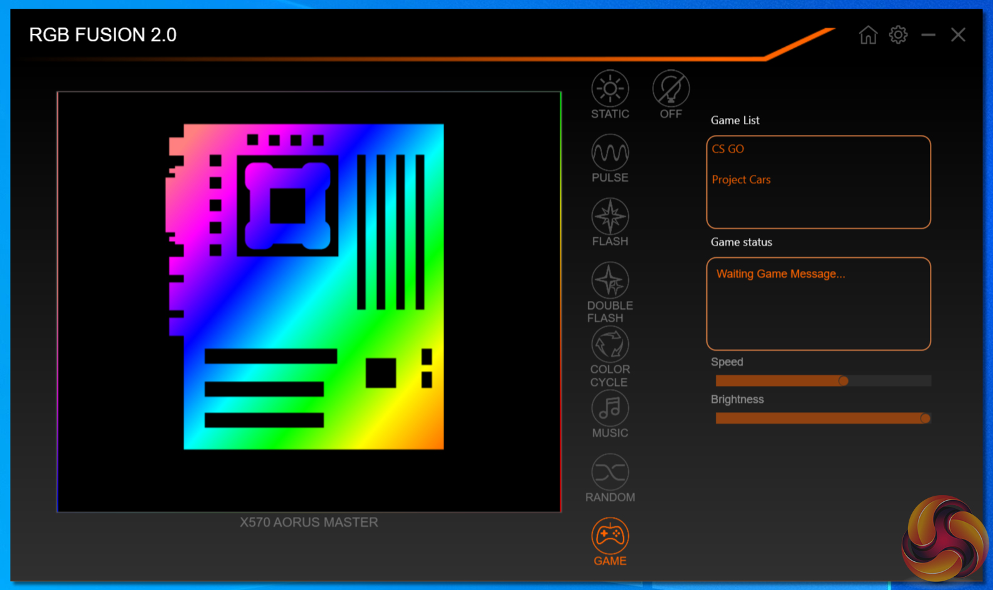Select CS GO in the Game List
993x590 pixels.
pyautogui.click(x=728, y=149)
